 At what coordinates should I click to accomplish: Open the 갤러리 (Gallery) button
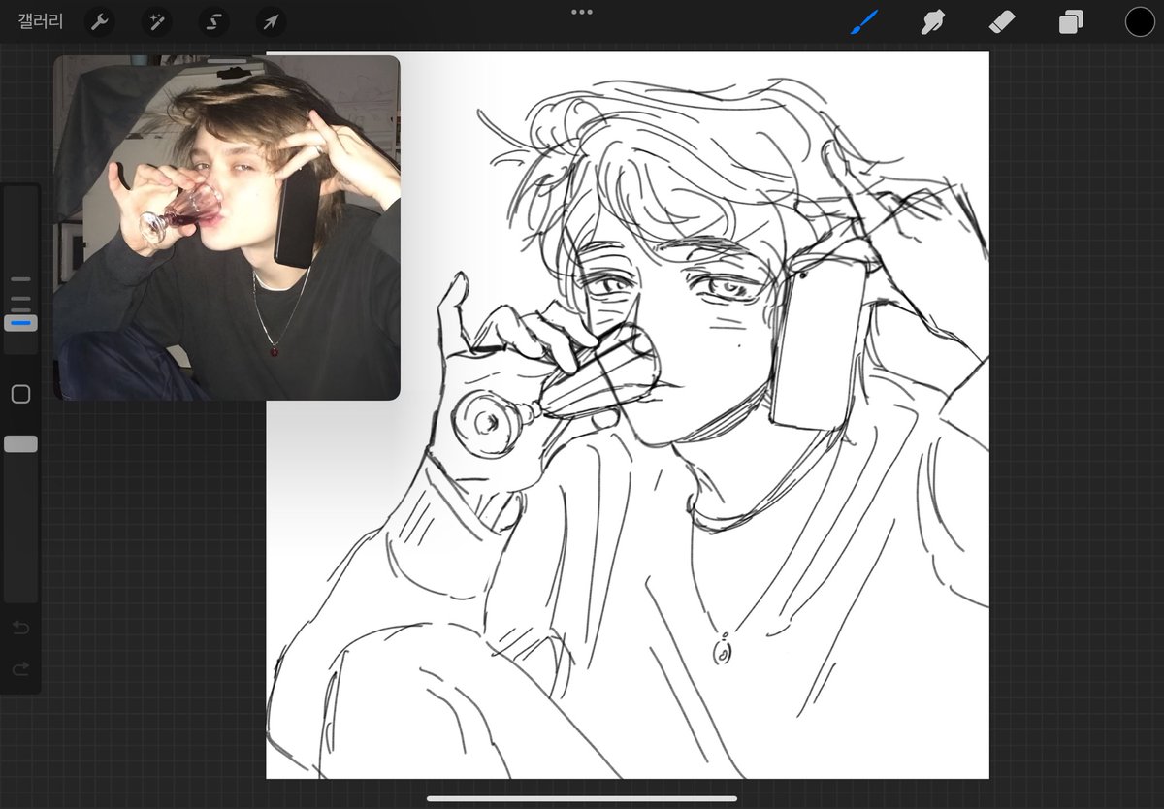[41, 21]
